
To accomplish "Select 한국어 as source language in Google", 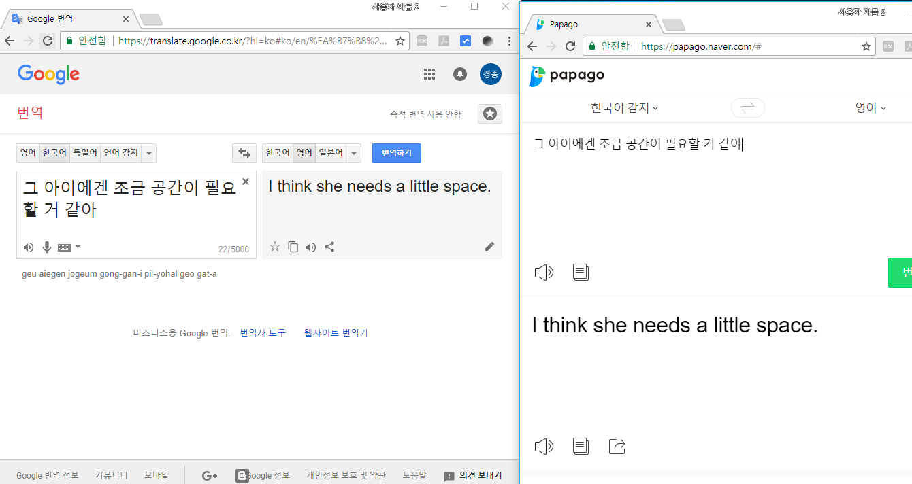I will pyautogui.click(x=54, y=153).
